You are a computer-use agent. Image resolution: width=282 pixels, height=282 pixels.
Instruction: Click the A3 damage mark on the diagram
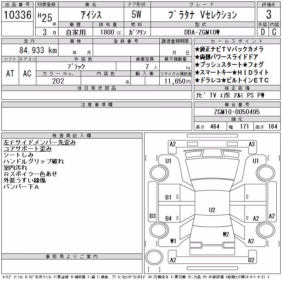click(252, 144)
